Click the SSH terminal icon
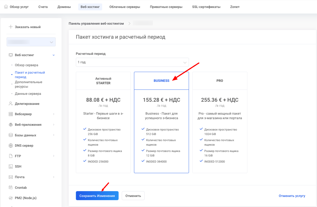This screenshot has width=317, height=207. pos(11,166)
